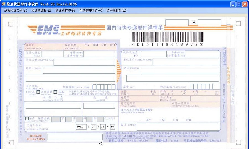Click the destination field right of 至

pyautogui.click(x=209, y=23)
